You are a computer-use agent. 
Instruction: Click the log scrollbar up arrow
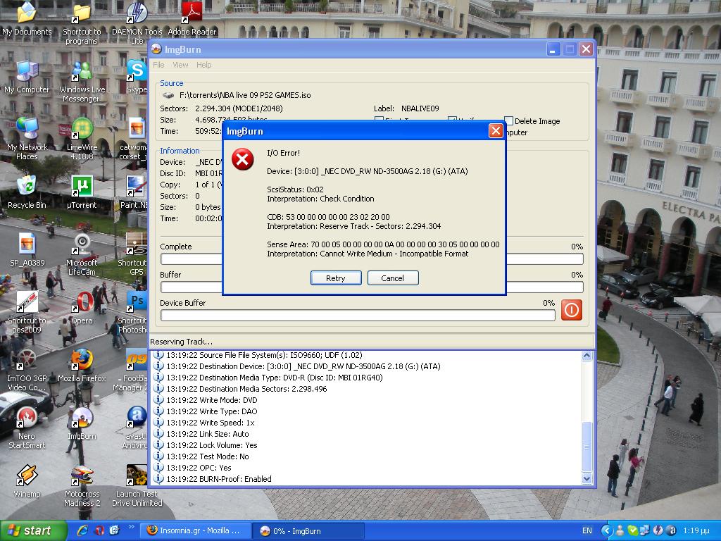coord(587,356)
